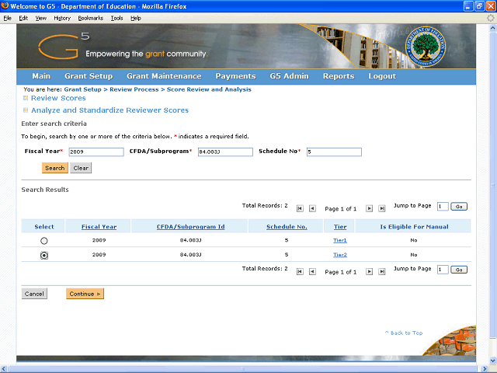Open the Edit menu

[x=23, y=18]
